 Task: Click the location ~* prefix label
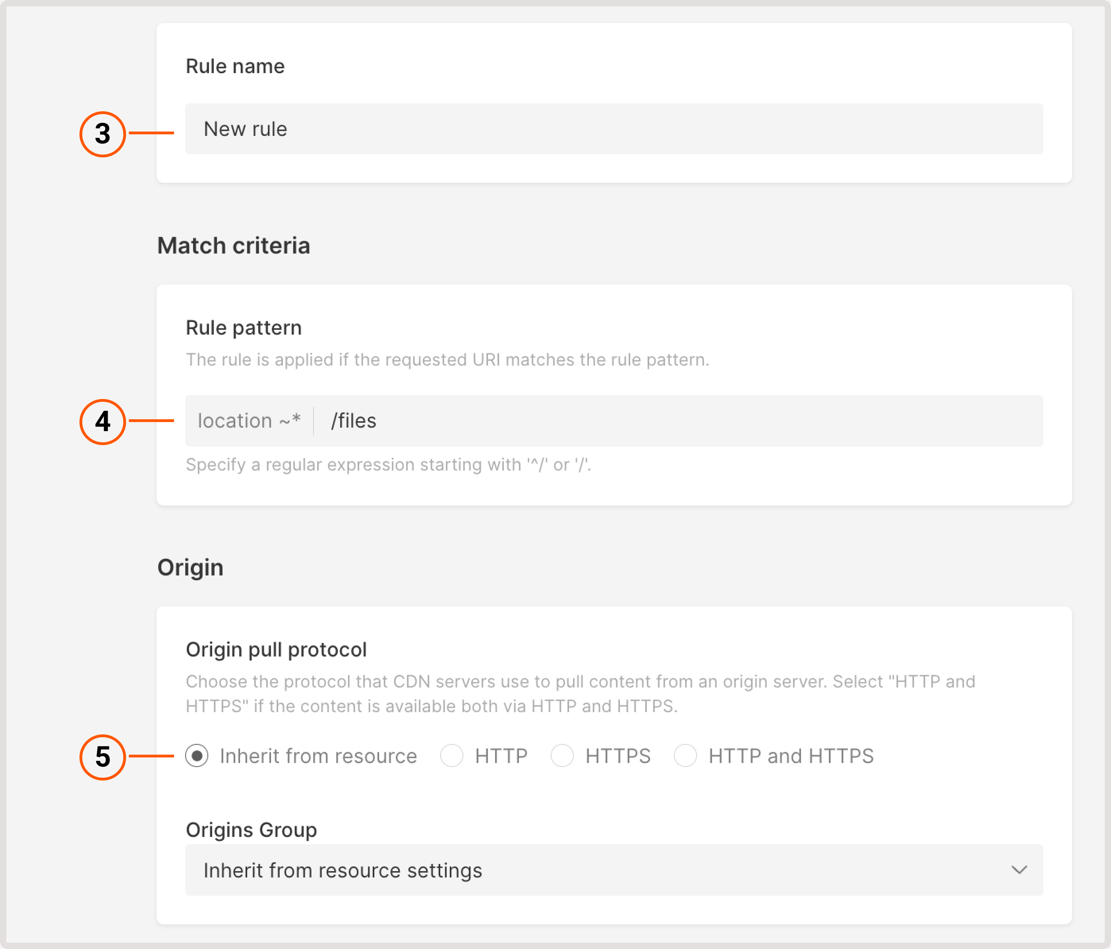(249, 421)
